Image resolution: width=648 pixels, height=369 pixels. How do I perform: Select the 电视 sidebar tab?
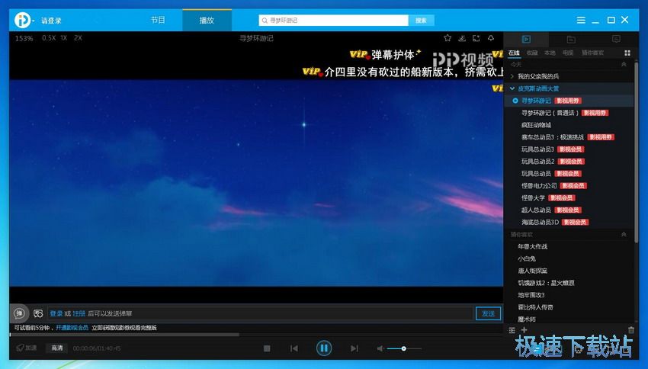pyautogui.click(x=568, y=53)
